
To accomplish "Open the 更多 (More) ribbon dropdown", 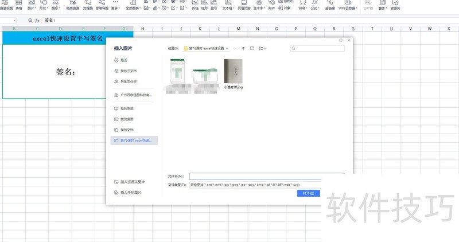I will 115,5.
